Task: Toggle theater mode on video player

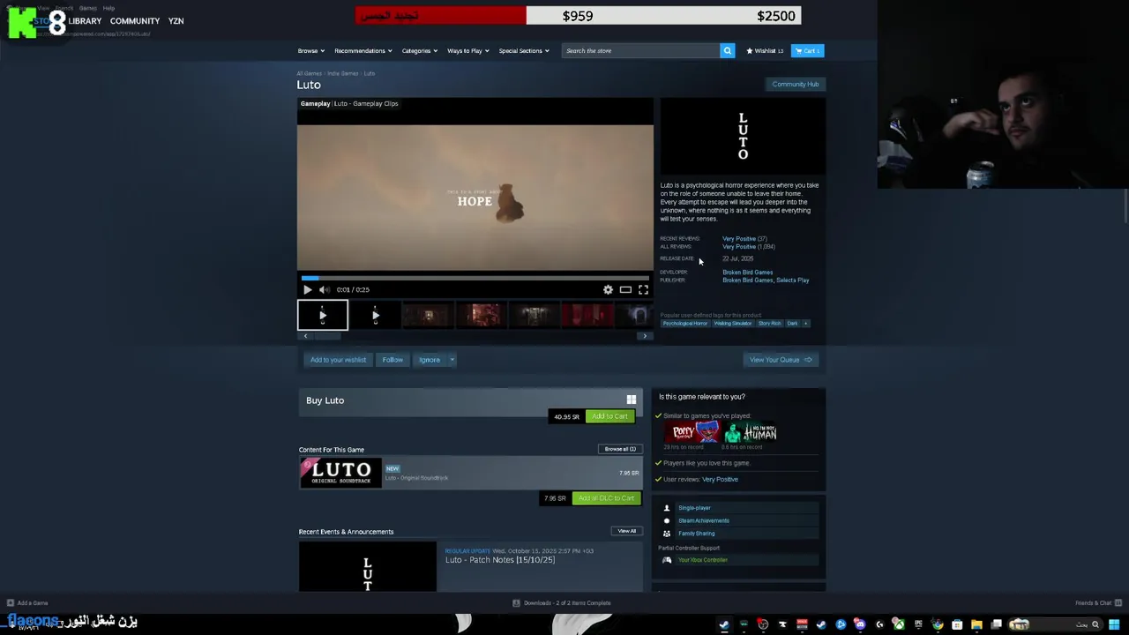Action: pos(625,289)
